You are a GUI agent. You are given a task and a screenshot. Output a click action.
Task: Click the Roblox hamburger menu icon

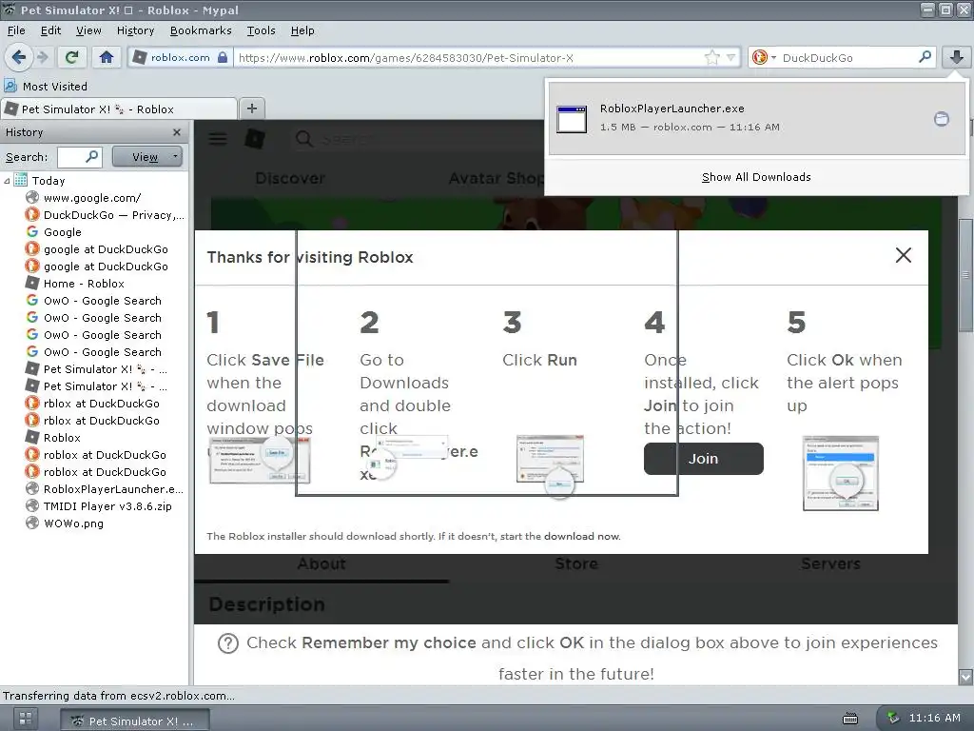[x=218, y=139]
